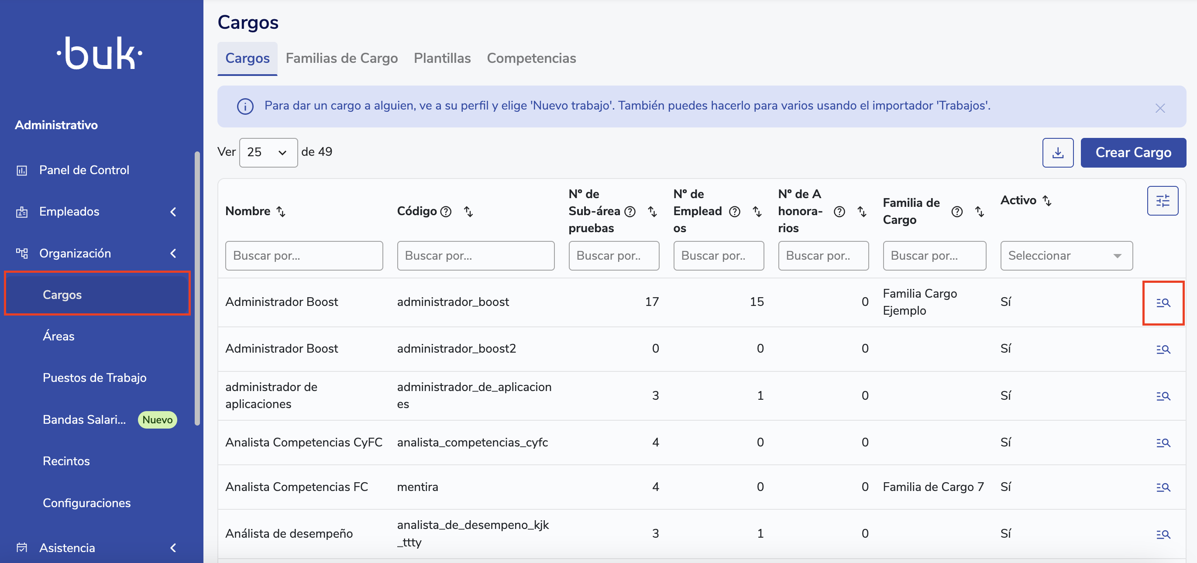View details of administrador_boost2 row
This screenshot has width=1197, height=563.
[1163, 349]
